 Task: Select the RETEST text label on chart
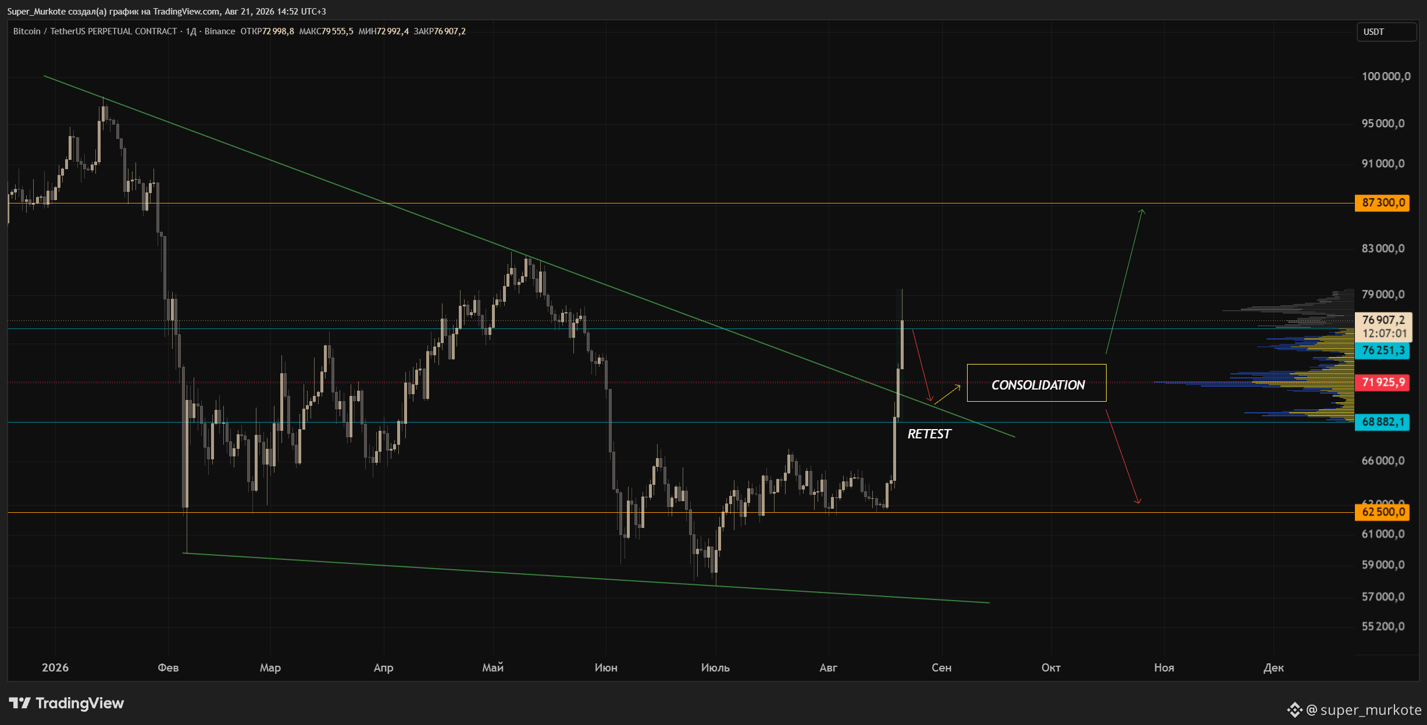(x=929, y=434)
